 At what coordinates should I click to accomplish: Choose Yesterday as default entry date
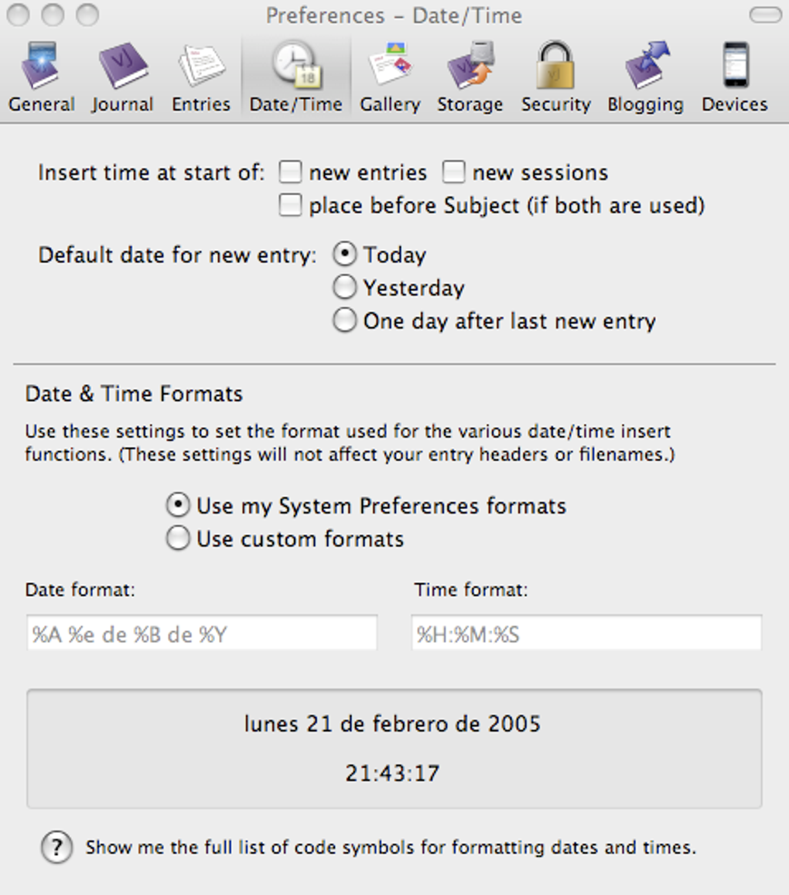click(x=345, y=288)
